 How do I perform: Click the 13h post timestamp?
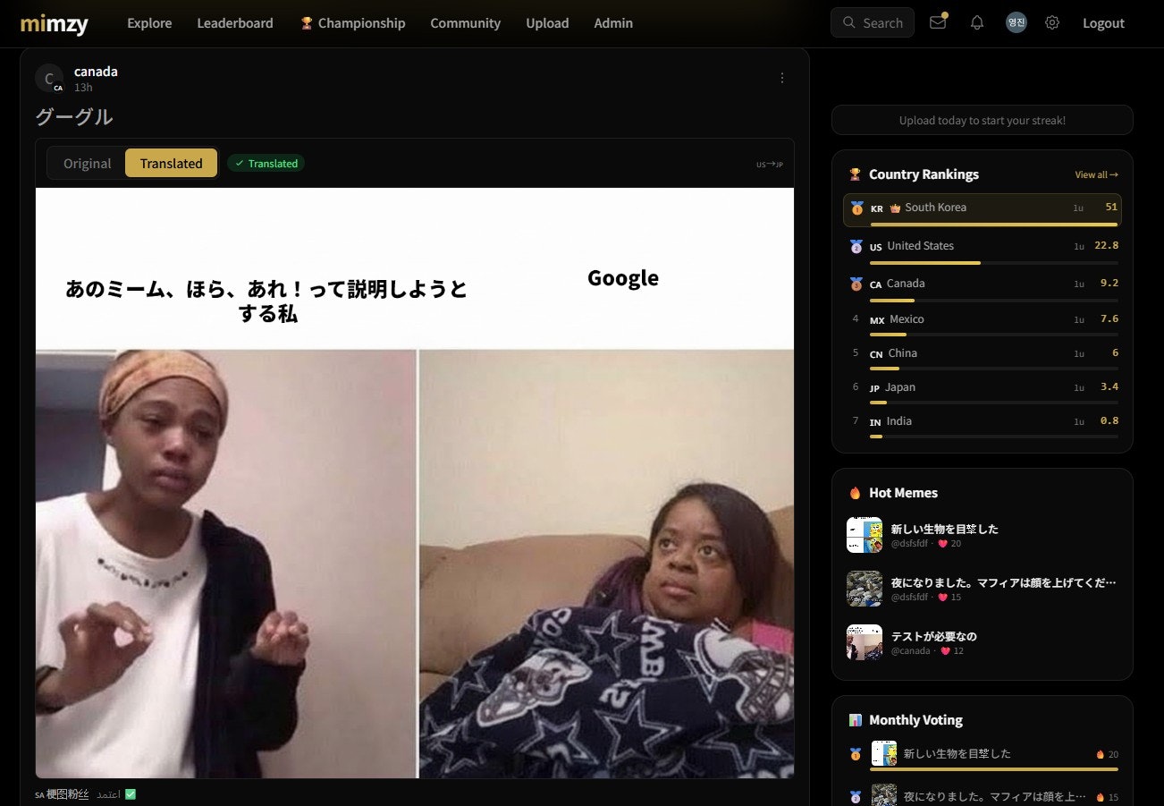click(x=83, y=88)
